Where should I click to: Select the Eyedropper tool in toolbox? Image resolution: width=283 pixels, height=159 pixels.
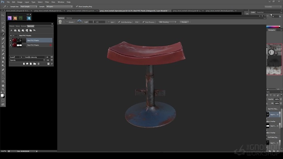coord(3,35)
